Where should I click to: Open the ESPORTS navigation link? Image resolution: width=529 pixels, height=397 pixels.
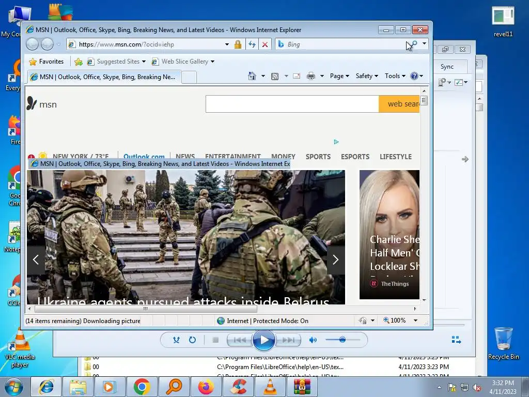[x=355, y=157]
